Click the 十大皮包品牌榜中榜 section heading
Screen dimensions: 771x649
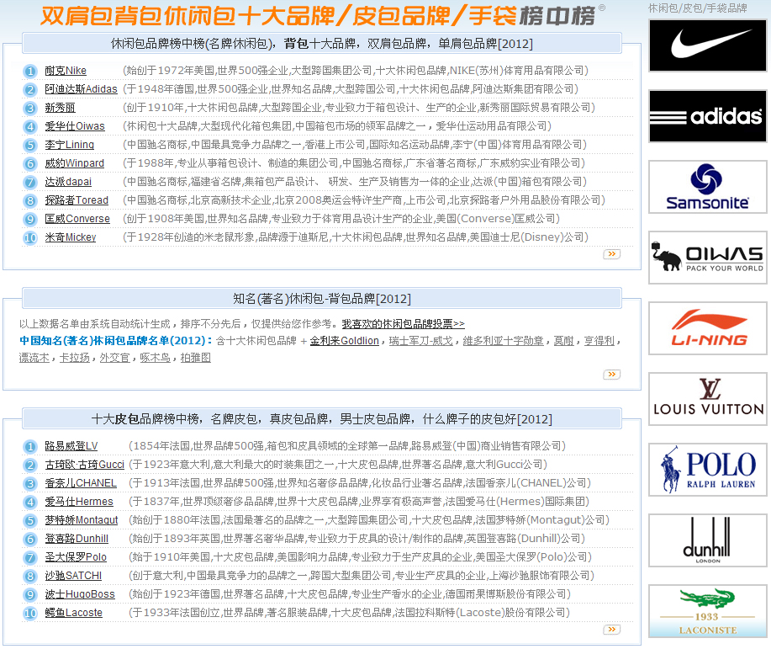click(x=321, y=419)
